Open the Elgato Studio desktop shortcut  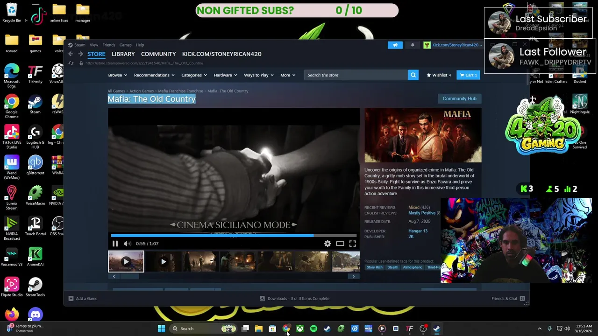point(12,287)
